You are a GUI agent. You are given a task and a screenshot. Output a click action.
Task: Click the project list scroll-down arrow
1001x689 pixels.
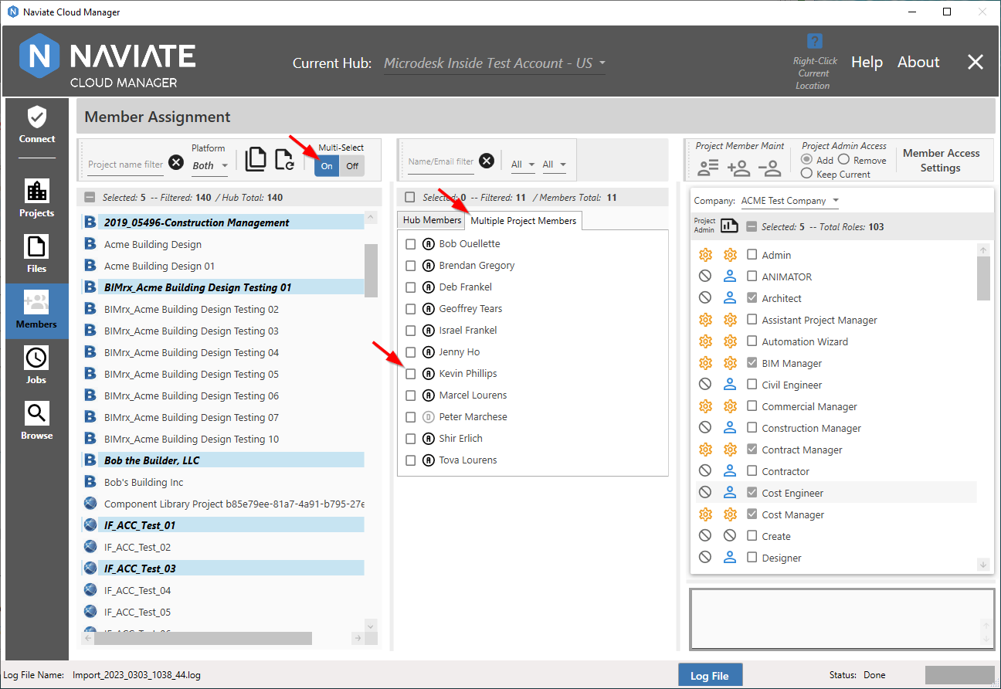(370, 625)
